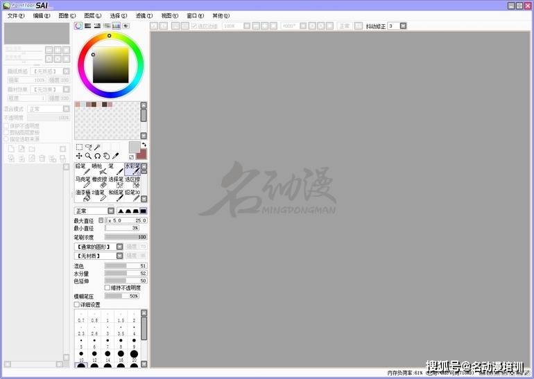Enable 维持不透明度 checkbox
Image resolution: width=534 pixels, height=379 pixels.
point(107,287)
